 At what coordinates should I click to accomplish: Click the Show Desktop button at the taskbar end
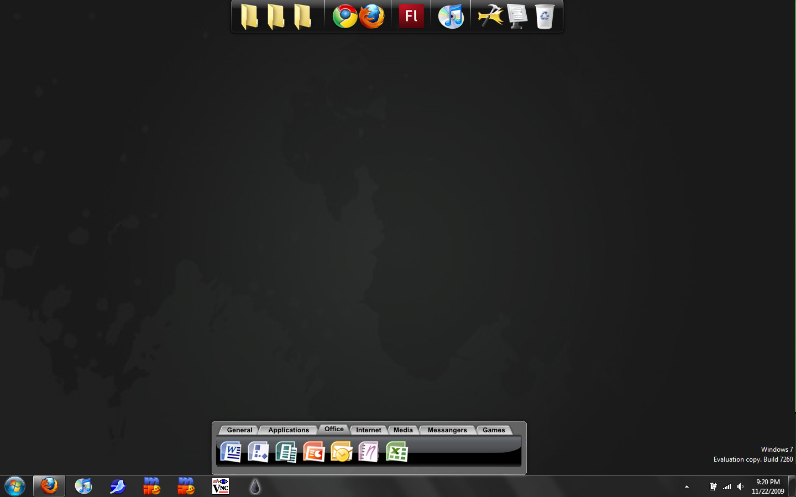[x=792, y=487]
